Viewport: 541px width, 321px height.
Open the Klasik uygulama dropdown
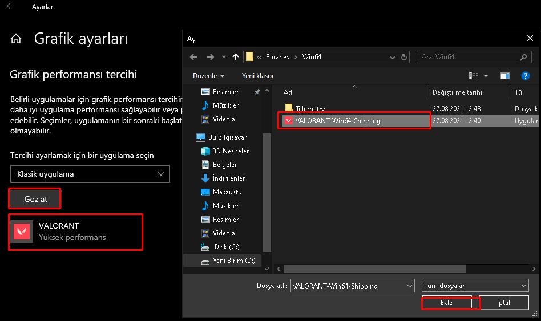click(90, 174)
